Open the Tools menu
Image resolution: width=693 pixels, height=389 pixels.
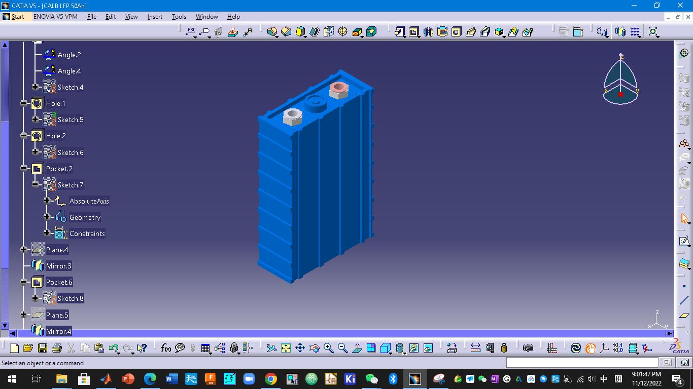point(179,17)
